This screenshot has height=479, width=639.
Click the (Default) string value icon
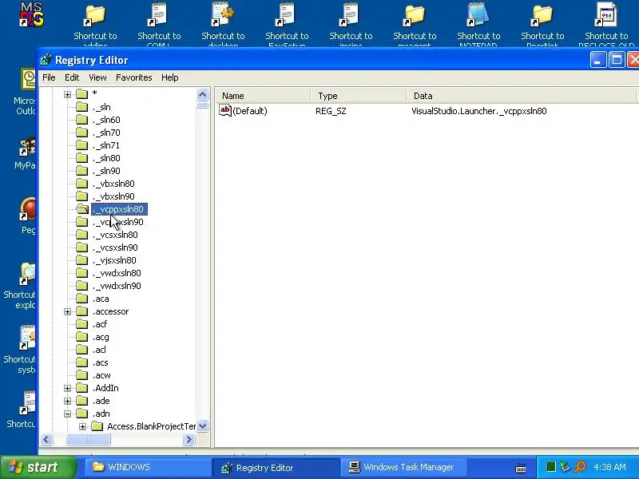pos(225,110)
